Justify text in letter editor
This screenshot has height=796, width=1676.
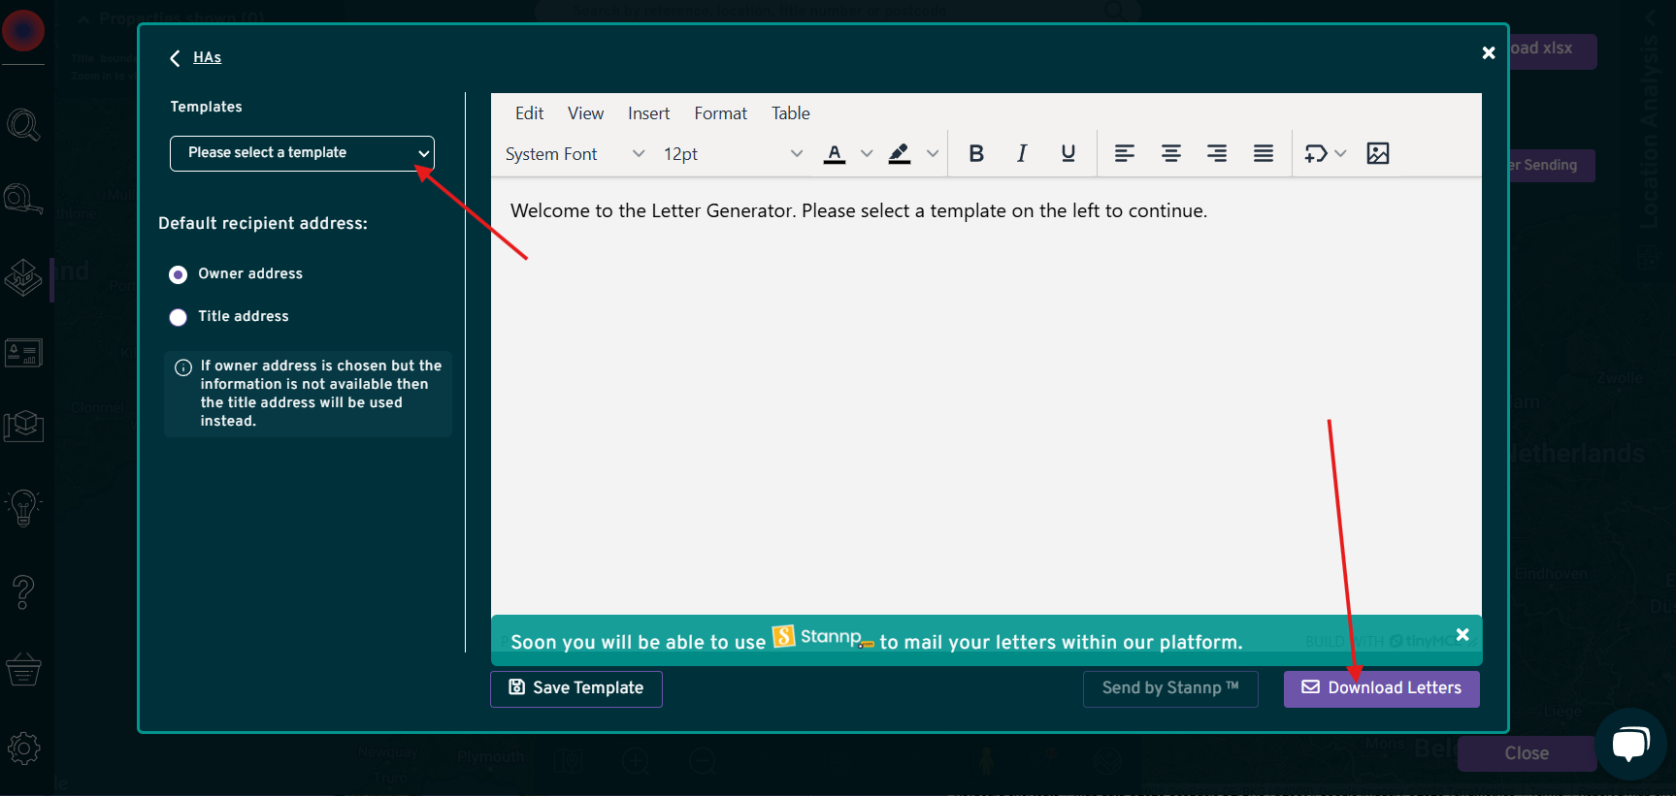click(x=1263, y=153)
